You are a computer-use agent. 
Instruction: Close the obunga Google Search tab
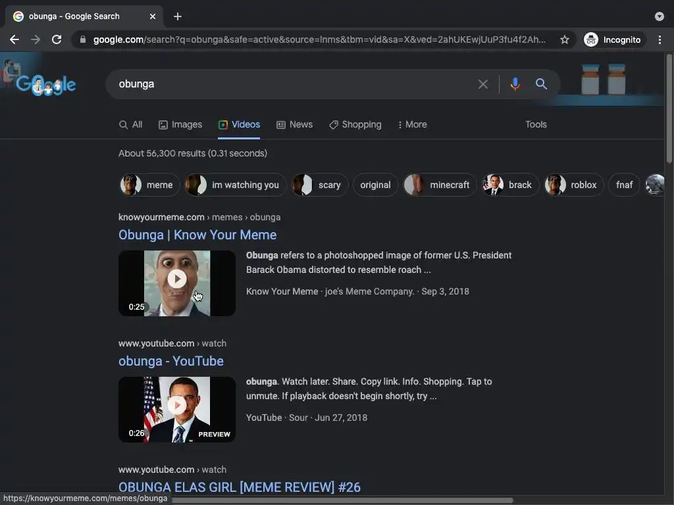[153, 16]
